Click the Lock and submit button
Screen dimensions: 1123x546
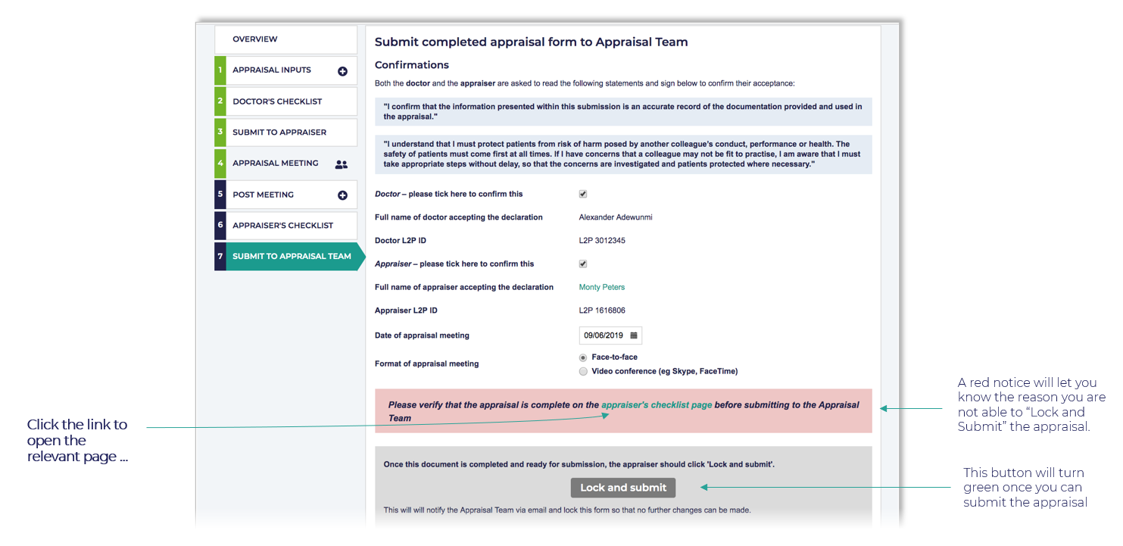tap(623, 488)
